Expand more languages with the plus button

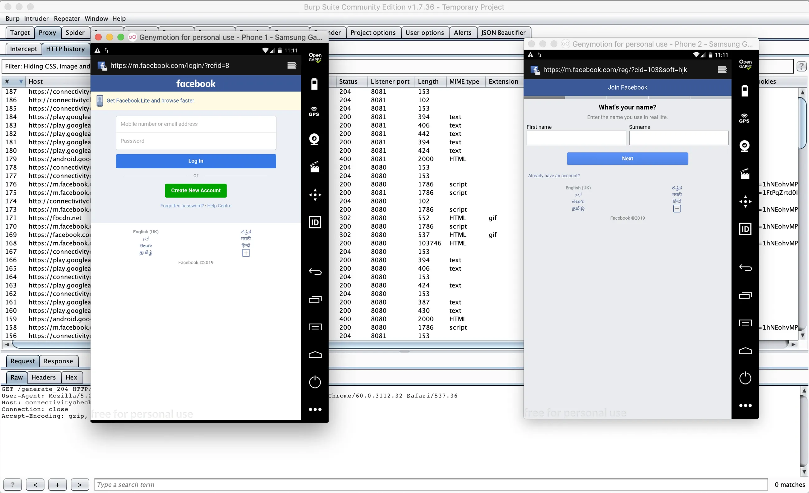click(x=246, y=253)
